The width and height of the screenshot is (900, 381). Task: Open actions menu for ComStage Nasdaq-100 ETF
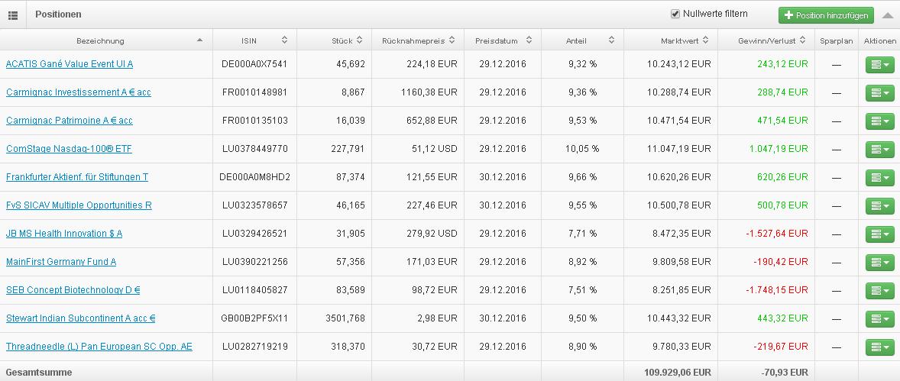tap(879, 150)
